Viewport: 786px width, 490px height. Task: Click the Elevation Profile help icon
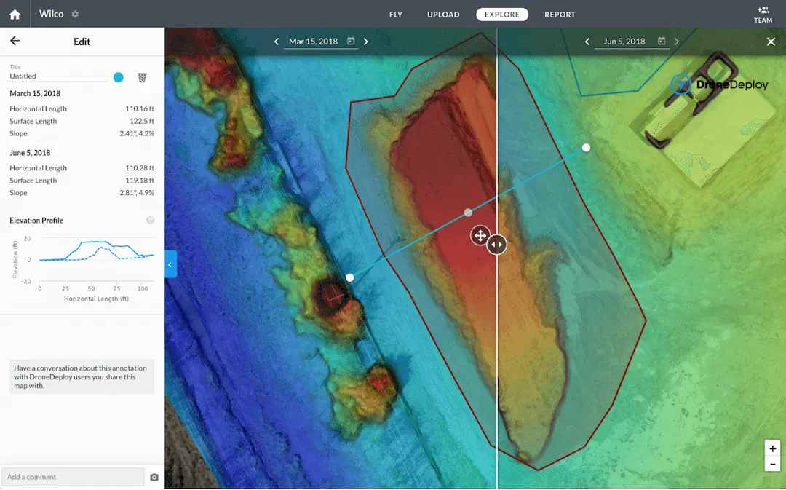click(150, 220)
